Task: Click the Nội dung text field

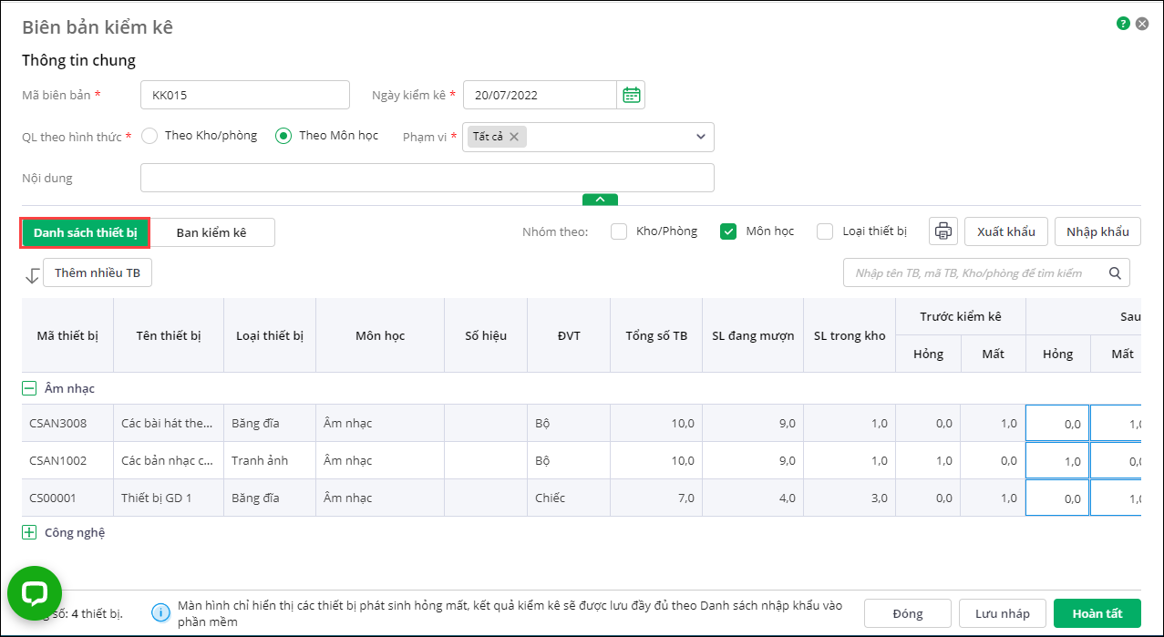Action: pyautogui.click(x=427, y=178)
